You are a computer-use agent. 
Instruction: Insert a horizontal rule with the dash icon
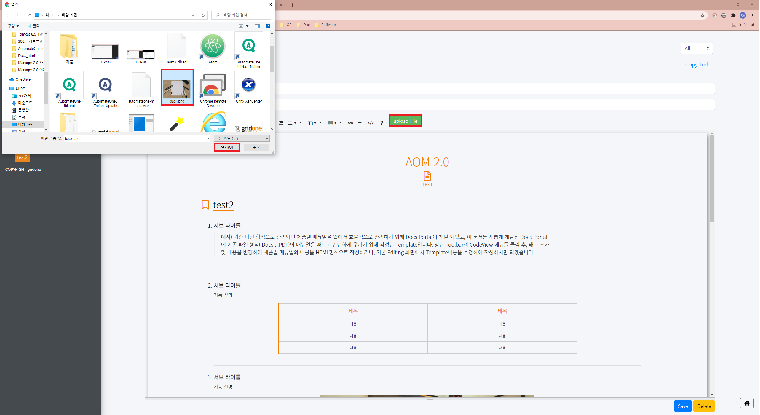pyautogui.click(x=360, y=123)
